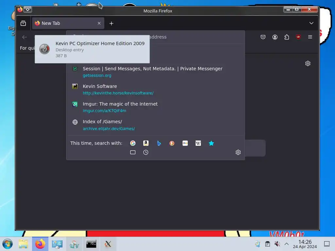Search history with the clock icon
Viewport: 335px width, 251px height.
click(146, 152)
